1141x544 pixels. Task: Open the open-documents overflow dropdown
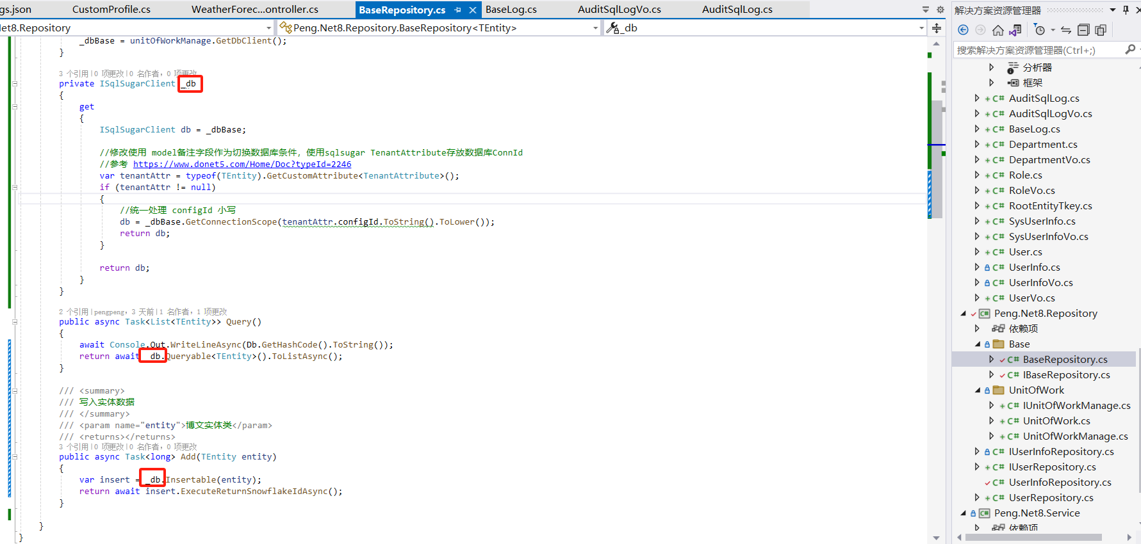coord(926,10)
